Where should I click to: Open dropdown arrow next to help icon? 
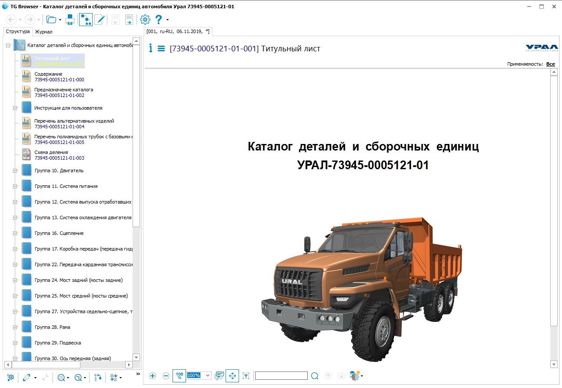167,20
